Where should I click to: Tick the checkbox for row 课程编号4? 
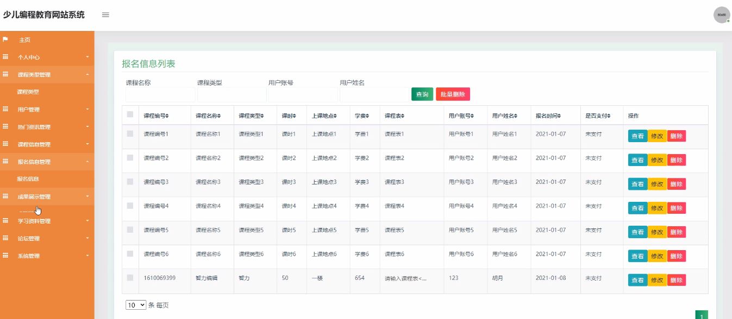(x=130, y=206)
